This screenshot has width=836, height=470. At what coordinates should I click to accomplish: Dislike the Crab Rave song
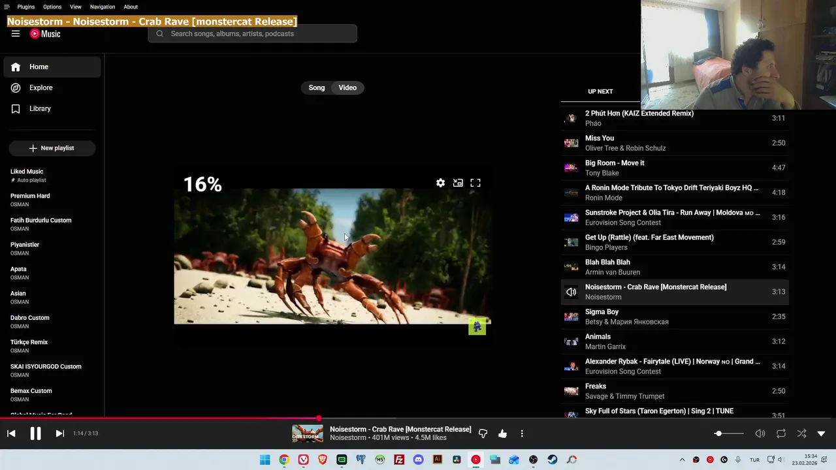(x=483, y=433)
